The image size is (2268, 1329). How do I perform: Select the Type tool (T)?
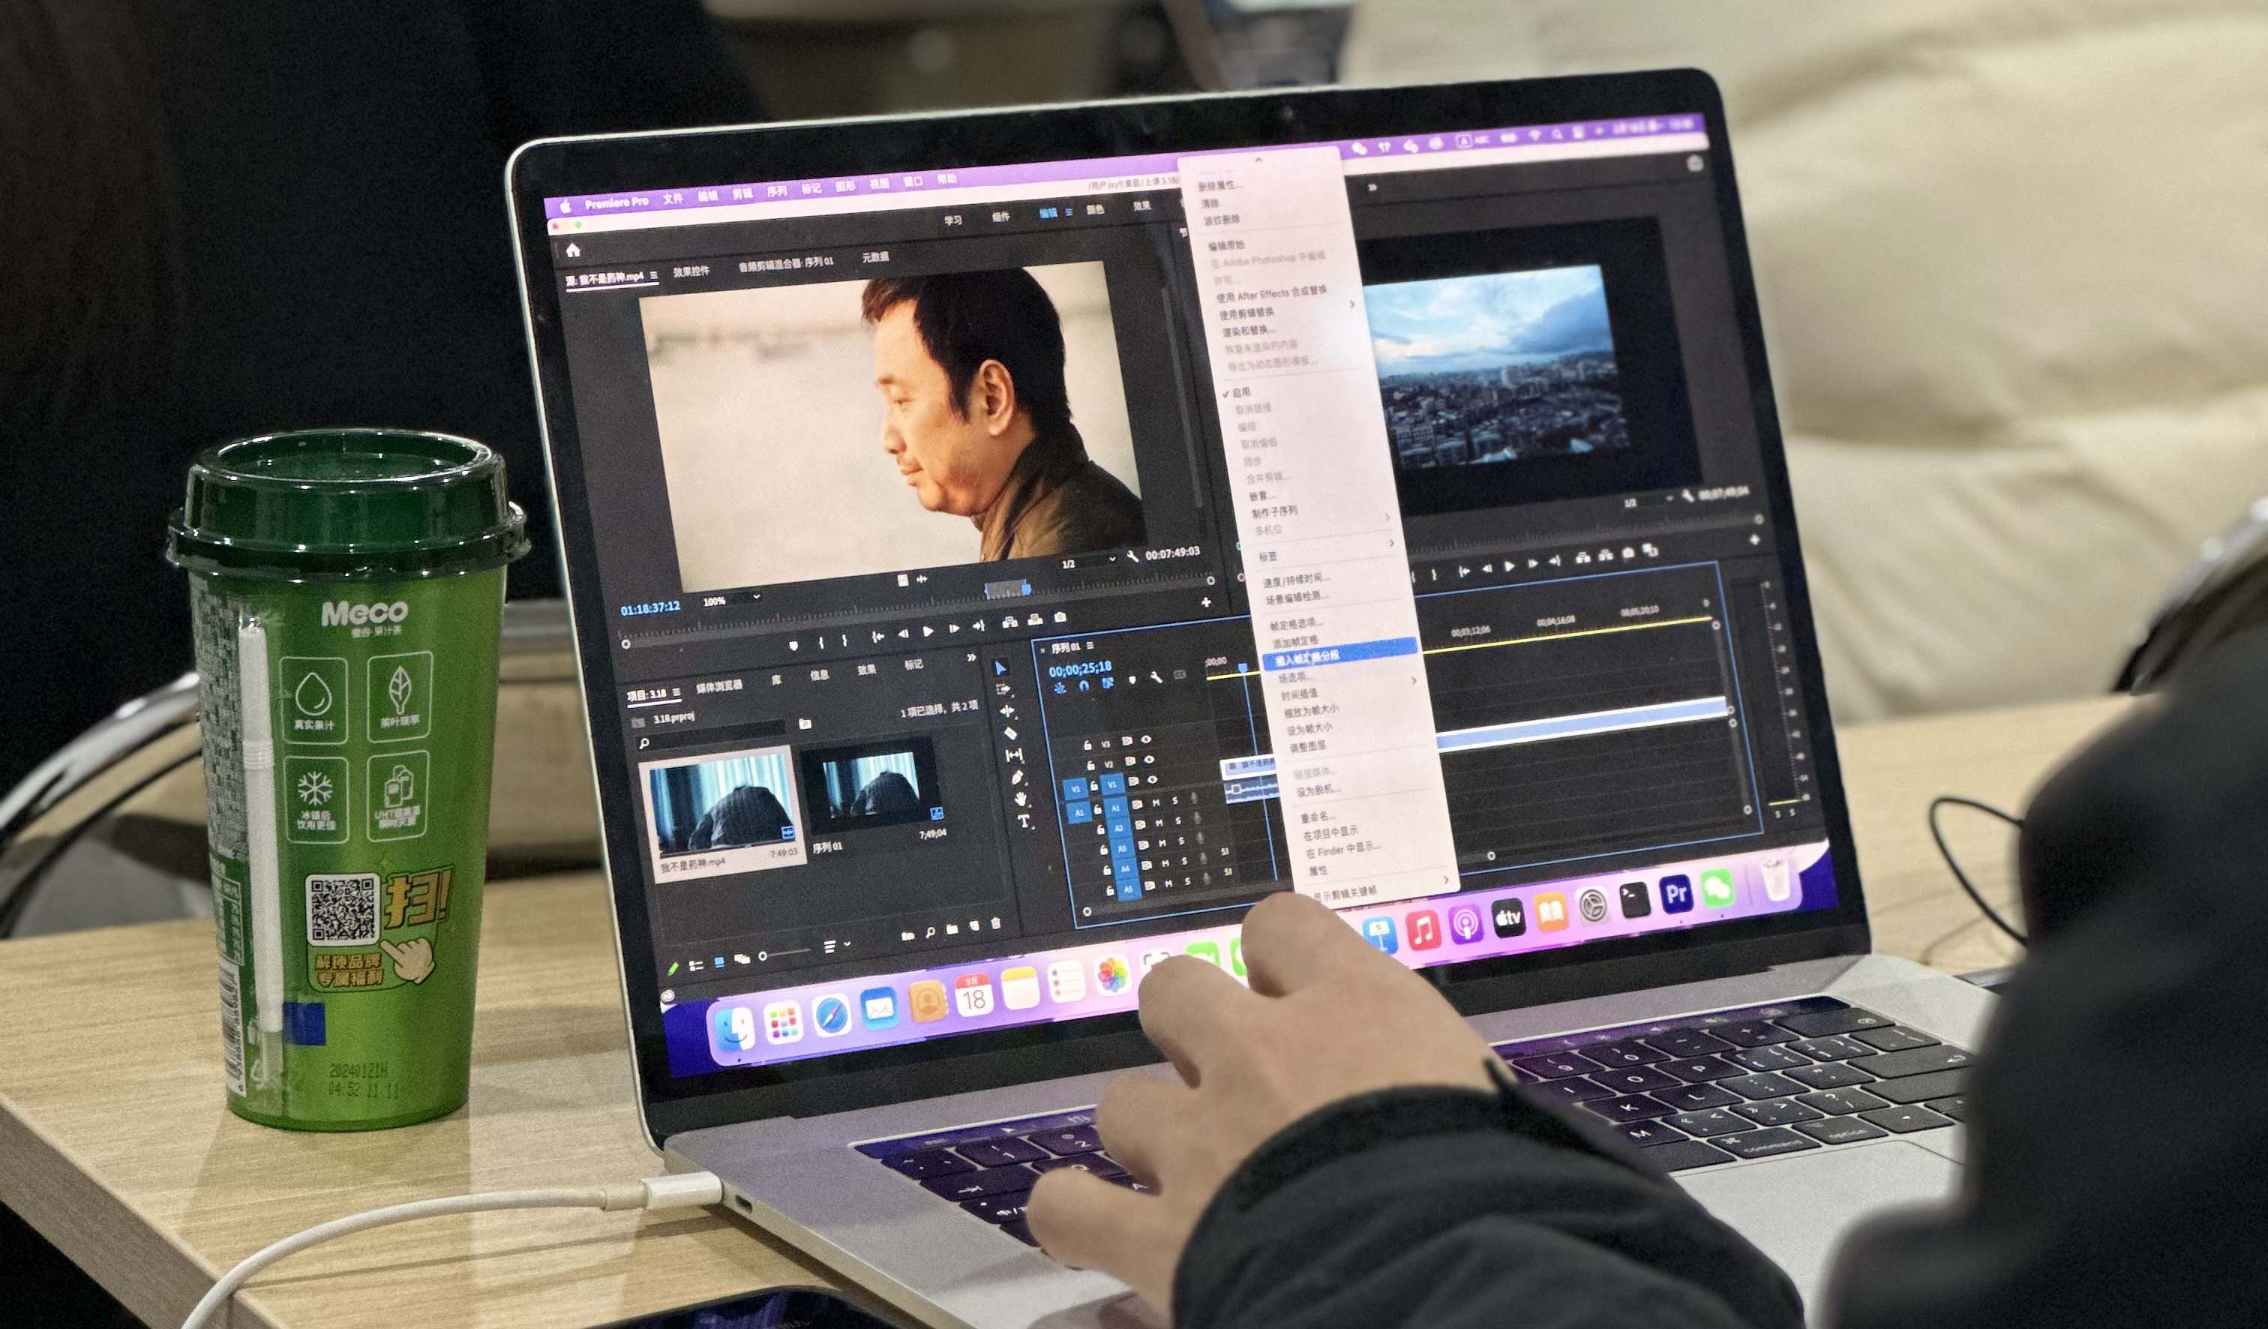[1023, 820]
